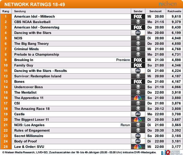Select The Big Bang Theory title

32,44
